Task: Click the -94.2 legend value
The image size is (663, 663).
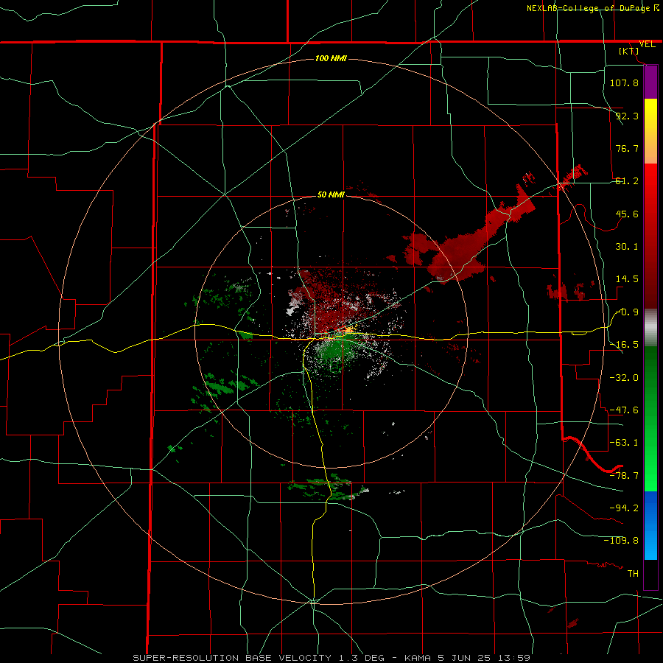Action: (x=624, y=508)
